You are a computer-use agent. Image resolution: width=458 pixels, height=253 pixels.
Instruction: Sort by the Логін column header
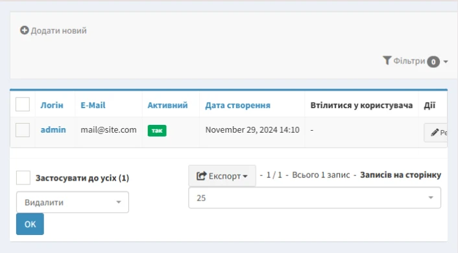pyautogui.click(x=52, y=105)
